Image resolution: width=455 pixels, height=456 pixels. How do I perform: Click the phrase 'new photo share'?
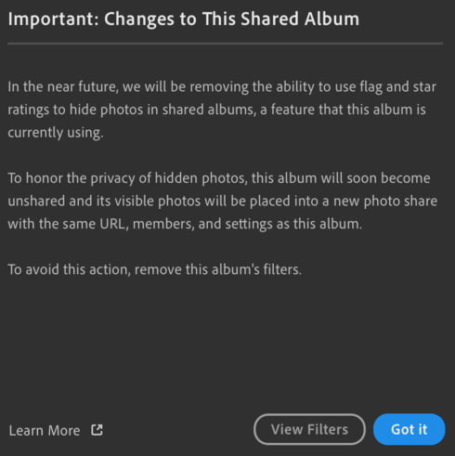pos(385,202)
